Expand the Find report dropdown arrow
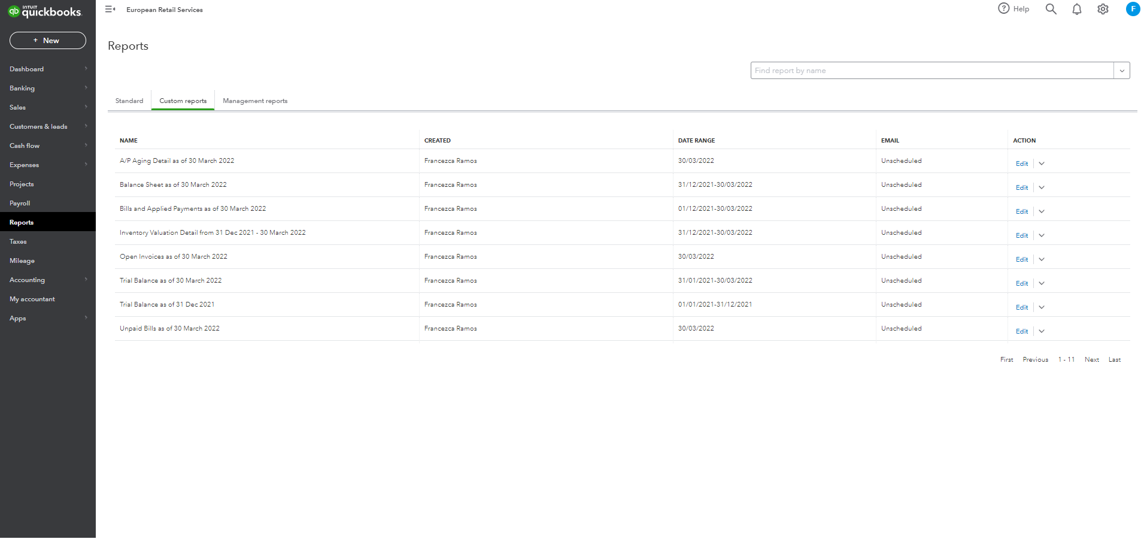 1122,71
